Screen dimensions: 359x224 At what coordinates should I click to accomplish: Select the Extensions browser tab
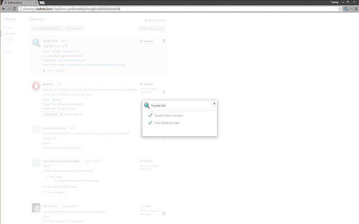[x=20, y=2]
